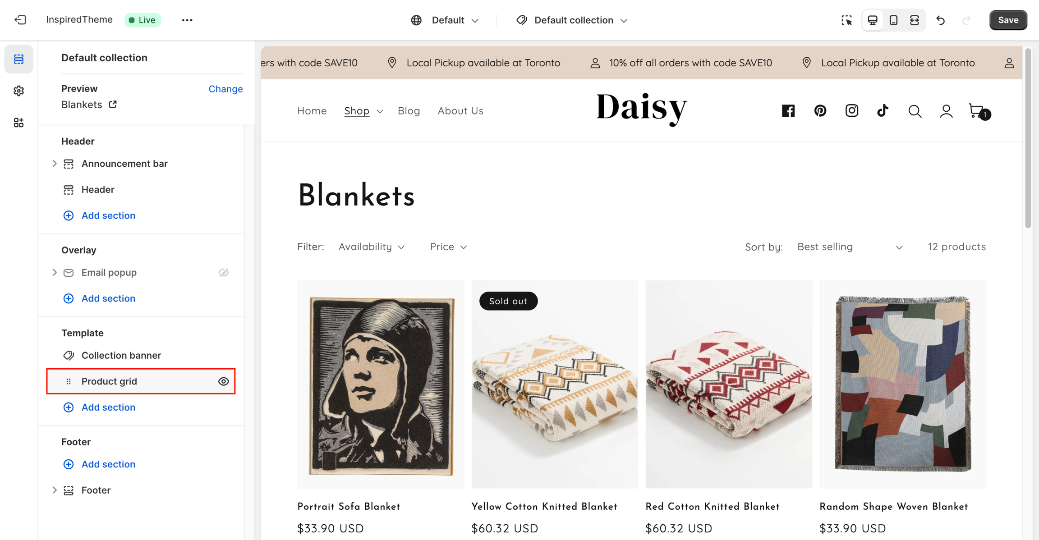Open the theme settings gear icon
The image size is (1039, 540).
point(18,91)
